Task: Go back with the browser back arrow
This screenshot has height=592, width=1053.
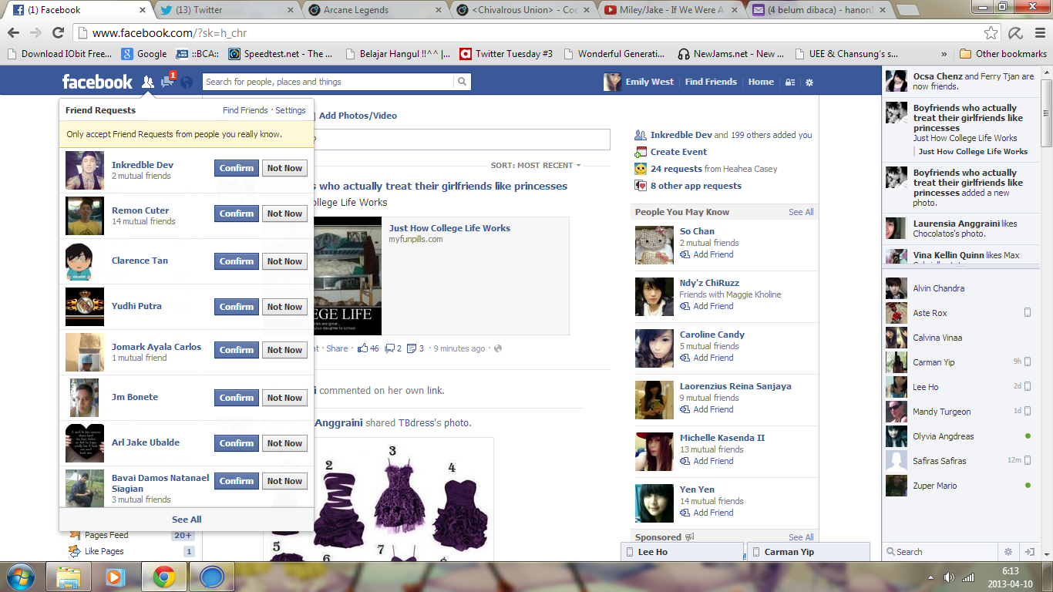Action: (x=13, y=33)
